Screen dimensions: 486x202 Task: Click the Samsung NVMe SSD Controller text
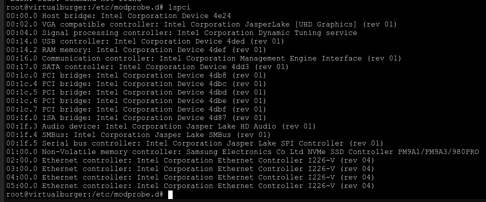[x=332, y=151]
